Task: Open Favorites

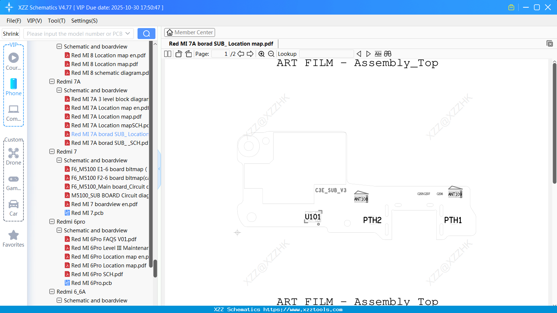Action: pos(14,239)
